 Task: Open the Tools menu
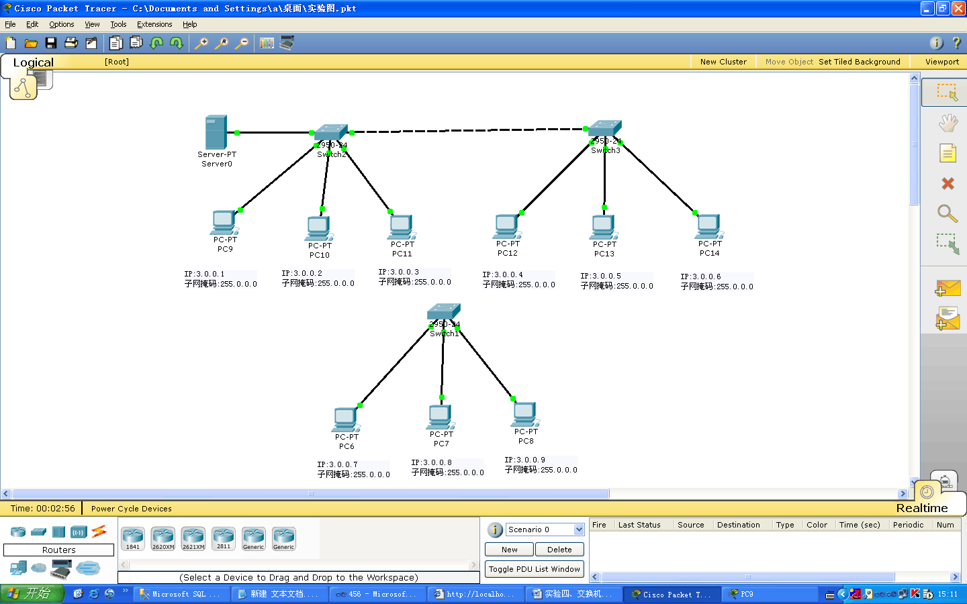tap(118, 24)
